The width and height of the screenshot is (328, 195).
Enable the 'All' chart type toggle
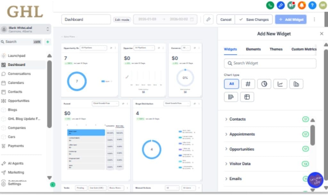231,84
